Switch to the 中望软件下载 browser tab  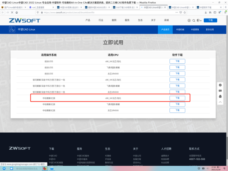[x=209, y=7]
